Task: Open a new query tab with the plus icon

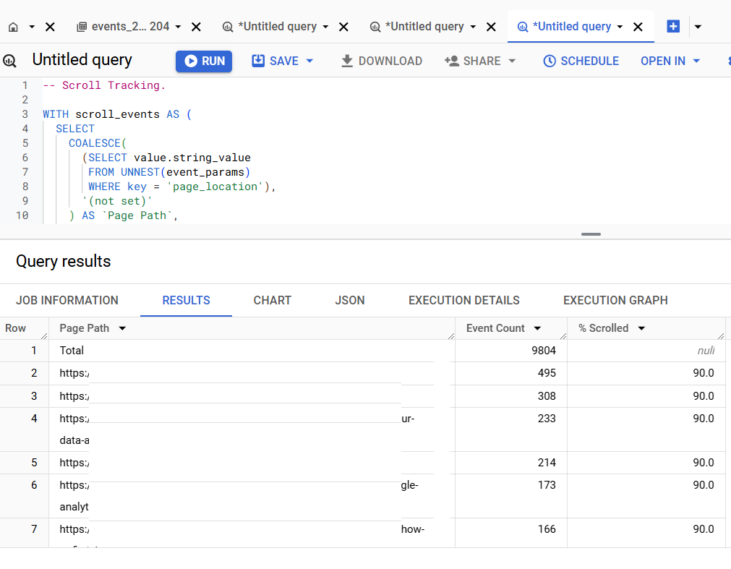Action: [672, 26]
